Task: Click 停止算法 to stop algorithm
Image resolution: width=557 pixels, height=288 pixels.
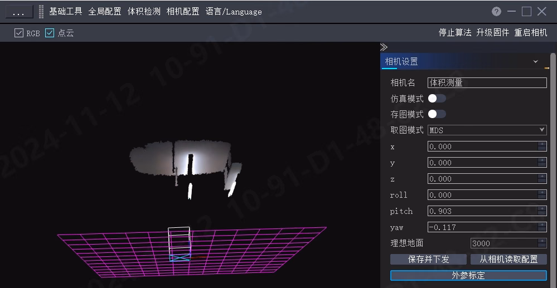Action: pyautogui.click(x=455, y=33)
